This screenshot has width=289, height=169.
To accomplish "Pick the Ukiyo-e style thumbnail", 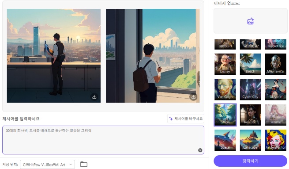I will click(x=276, y=89).
